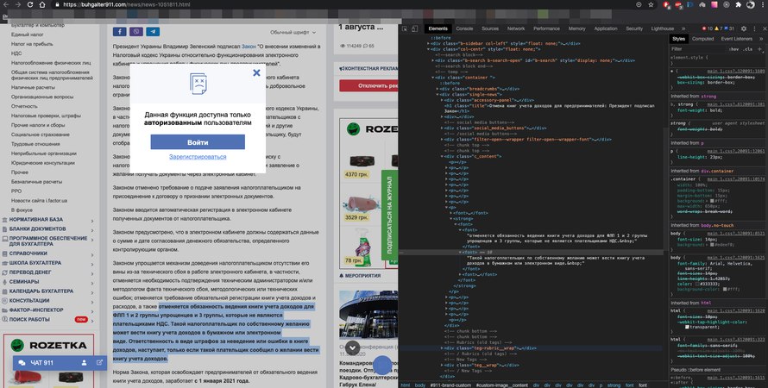Switch to Computed styles tab
This screenshot has width=768, height=388.
click(x=703, y=39)
